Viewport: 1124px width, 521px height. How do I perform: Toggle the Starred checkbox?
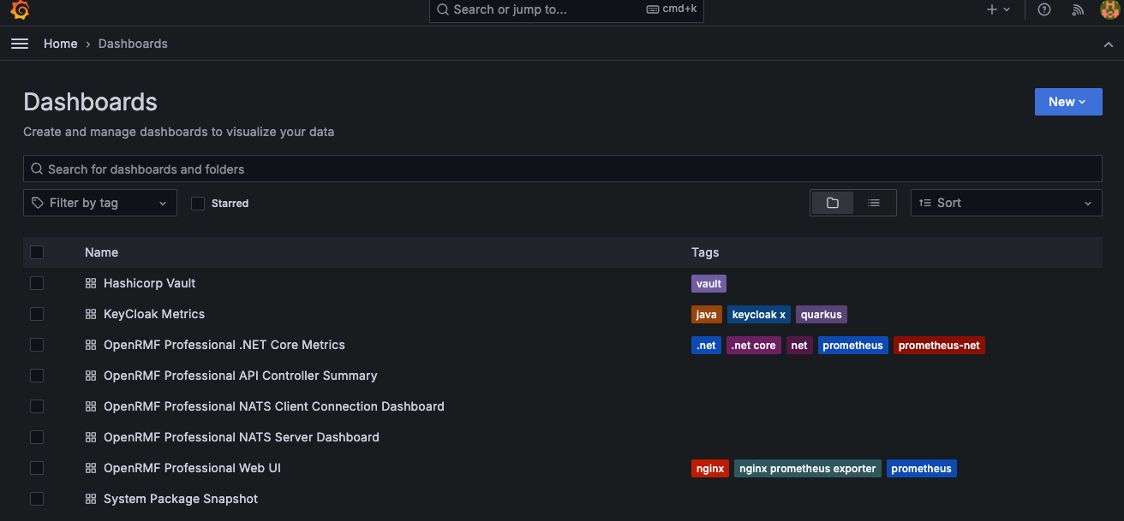(198, 203)
